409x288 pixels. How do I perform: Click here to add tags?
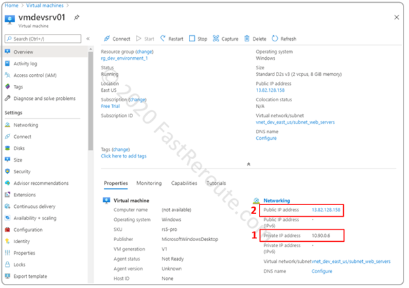124,156
